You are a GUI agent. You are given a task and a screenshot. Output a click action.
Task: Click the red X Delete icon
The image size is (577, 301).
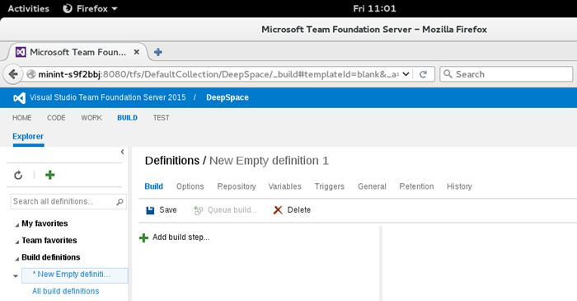(x=278, y=210)
